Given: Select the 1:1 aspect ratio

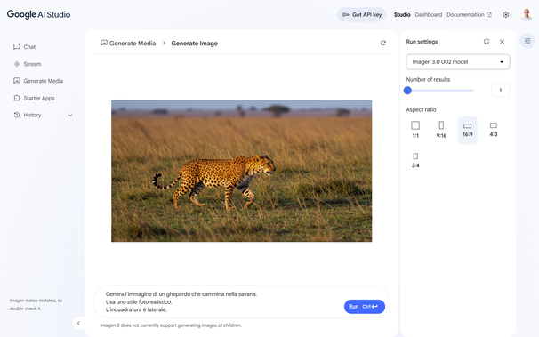Looking at the screenshot, I should click(x=415, y=130).
